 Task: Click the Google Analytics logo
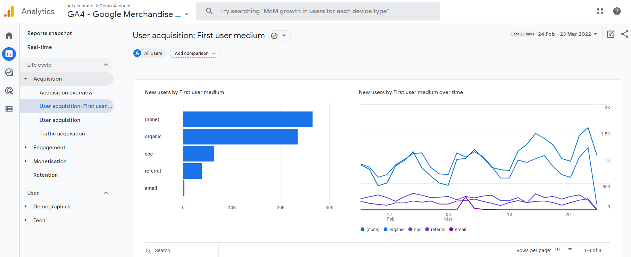tap(9, 11)
